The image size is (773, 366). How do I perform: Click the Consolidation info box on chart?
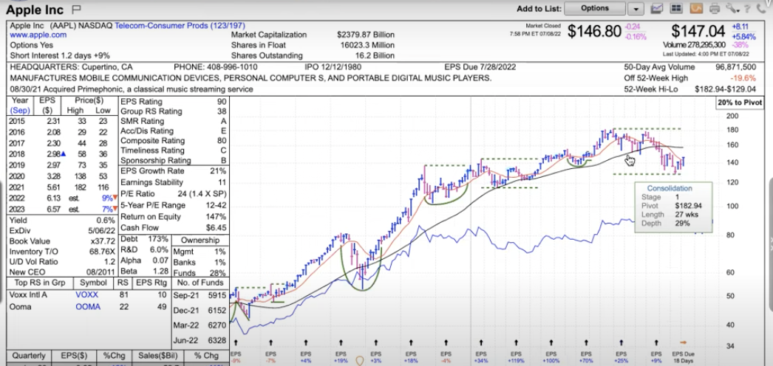[671, 205]
